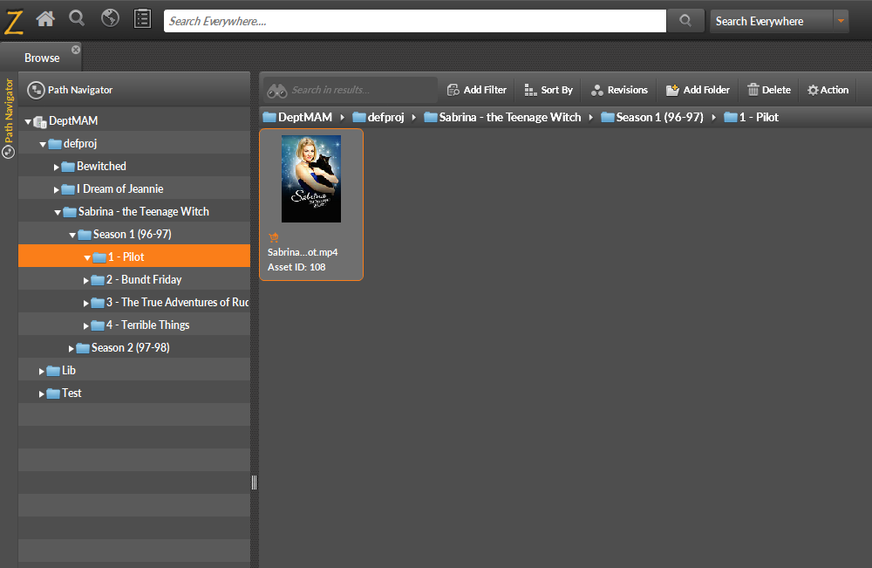Viewport: 872px width, 568px height.
Task: Click 1 - Pilot in the breadcrumb
Action: 752,118
